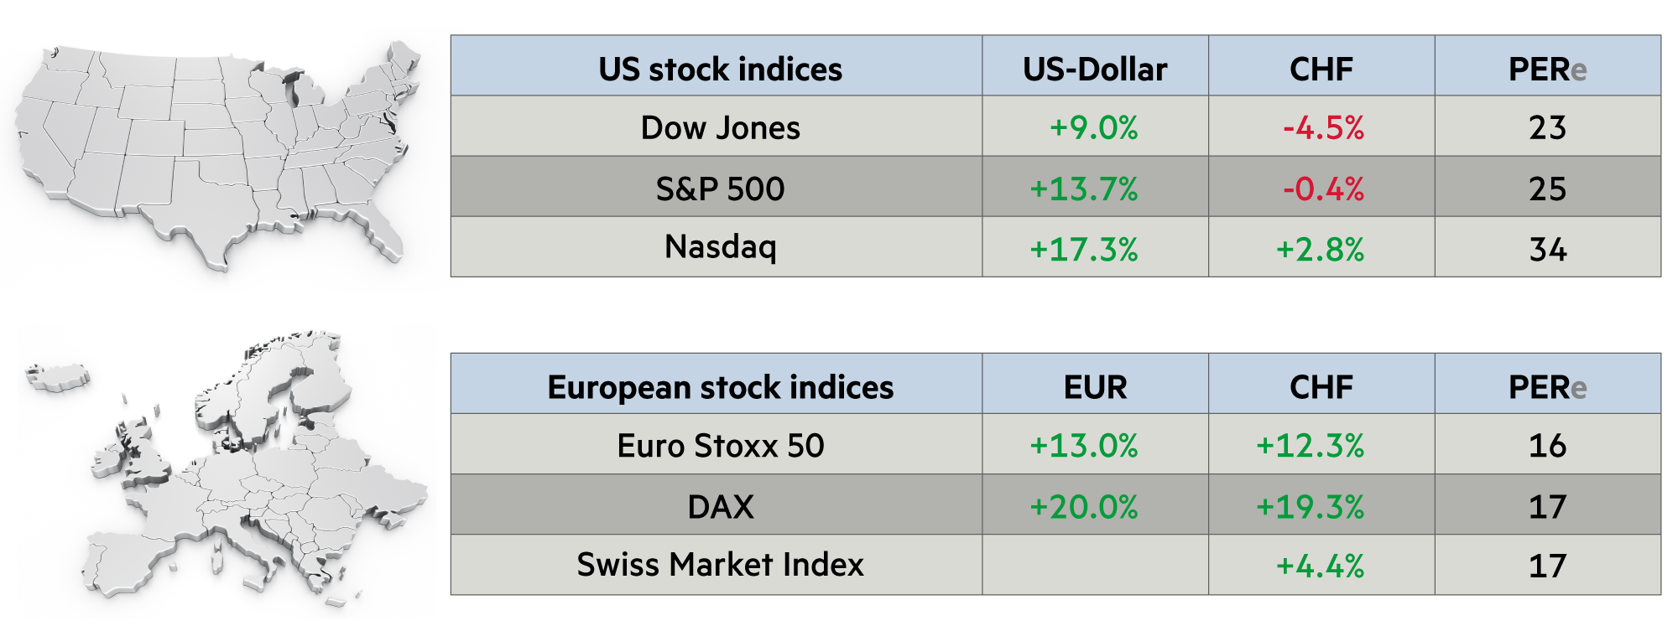Select the Swiss Market Index +4.4% value

[x=1320, y=566]
